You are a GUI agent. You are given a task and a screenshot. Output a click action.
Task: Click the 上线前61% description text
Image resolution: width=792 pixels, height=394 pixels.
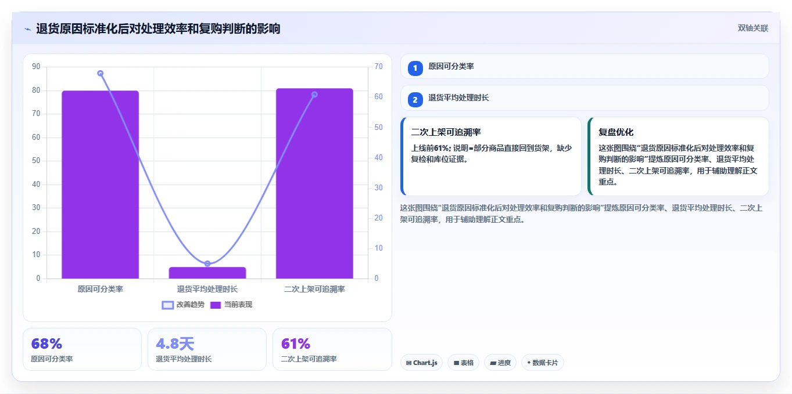pos(492,153)
